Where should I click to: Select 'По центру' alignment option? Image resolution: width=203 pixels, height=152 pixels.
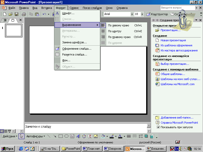click(124, 31)
